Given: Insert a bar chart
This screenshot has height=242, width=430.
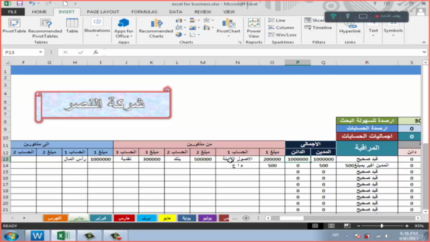Looking at the screenshot, I should point(194,20).
